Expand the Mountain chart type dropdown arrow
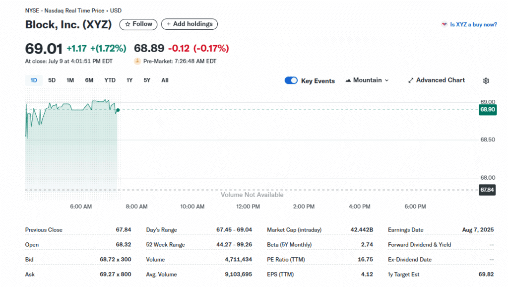508x287 pixels. click(x=387, y=80)
